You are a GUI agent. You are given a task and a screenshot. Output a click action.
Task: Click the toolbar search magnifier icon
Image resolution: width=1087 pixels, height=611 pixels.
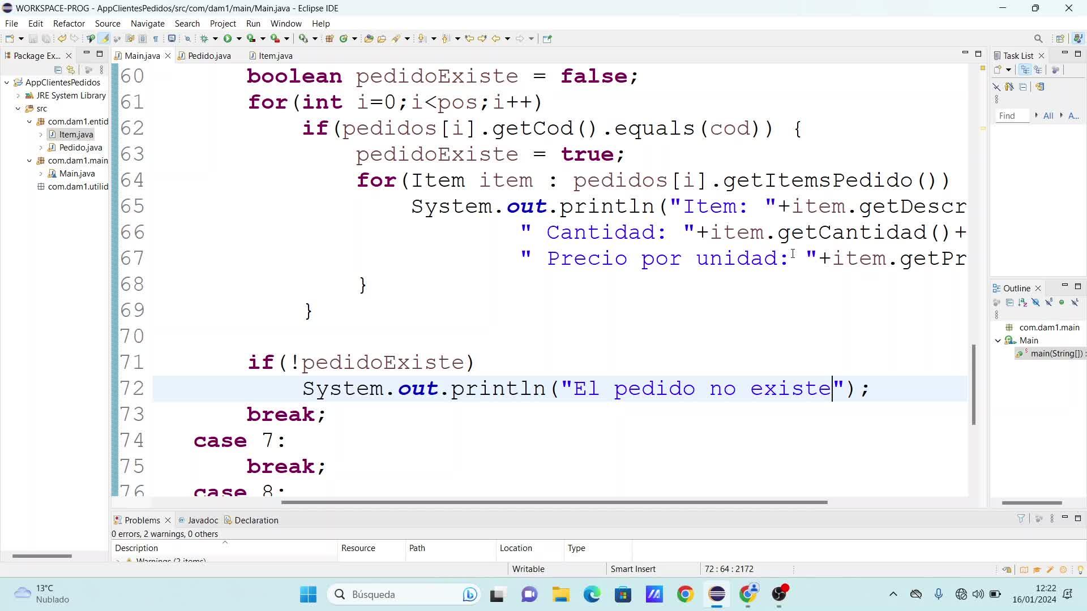[x=1038, y=38]
